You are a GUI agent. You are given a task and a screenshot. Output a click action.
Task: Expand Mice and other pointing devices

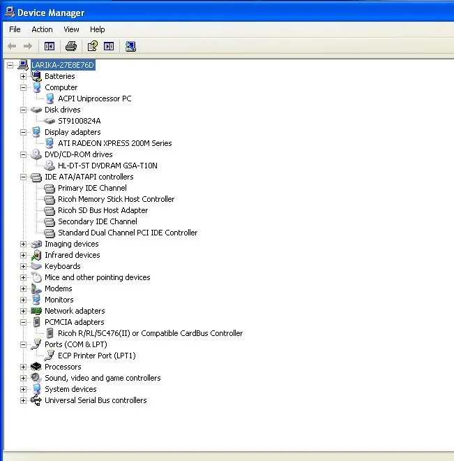(x=23, y=277)
